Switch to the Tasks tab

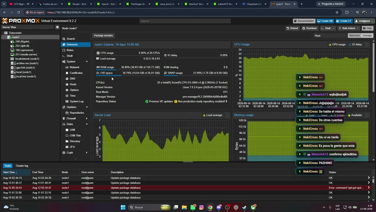tap(8, 166)
